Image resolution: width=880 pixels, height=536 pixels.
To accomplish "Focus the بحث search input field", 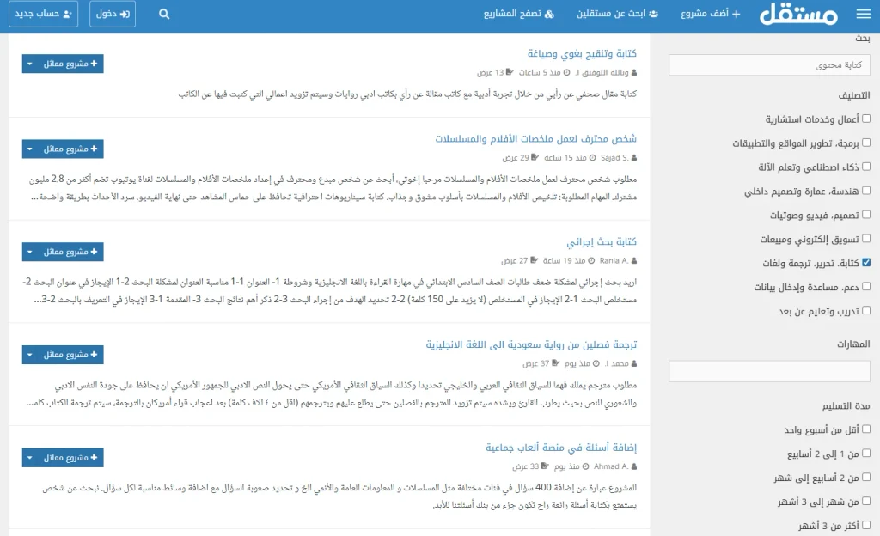I will [x=769, y=65].
